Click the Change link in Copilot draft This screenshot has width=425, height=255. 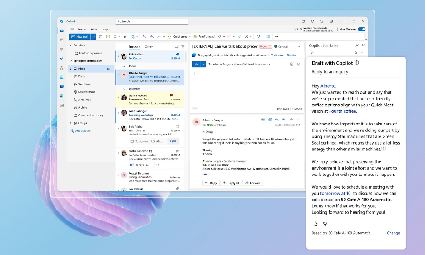pyautogui.click(x=393, y=233)
